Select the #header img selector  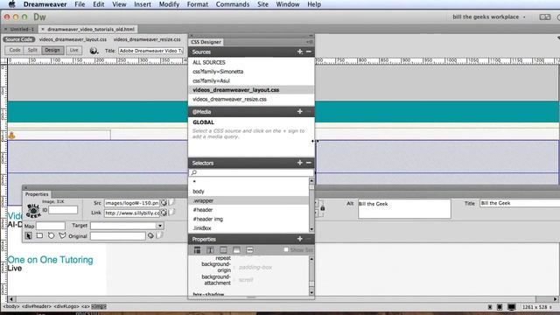tap(248, 219)
